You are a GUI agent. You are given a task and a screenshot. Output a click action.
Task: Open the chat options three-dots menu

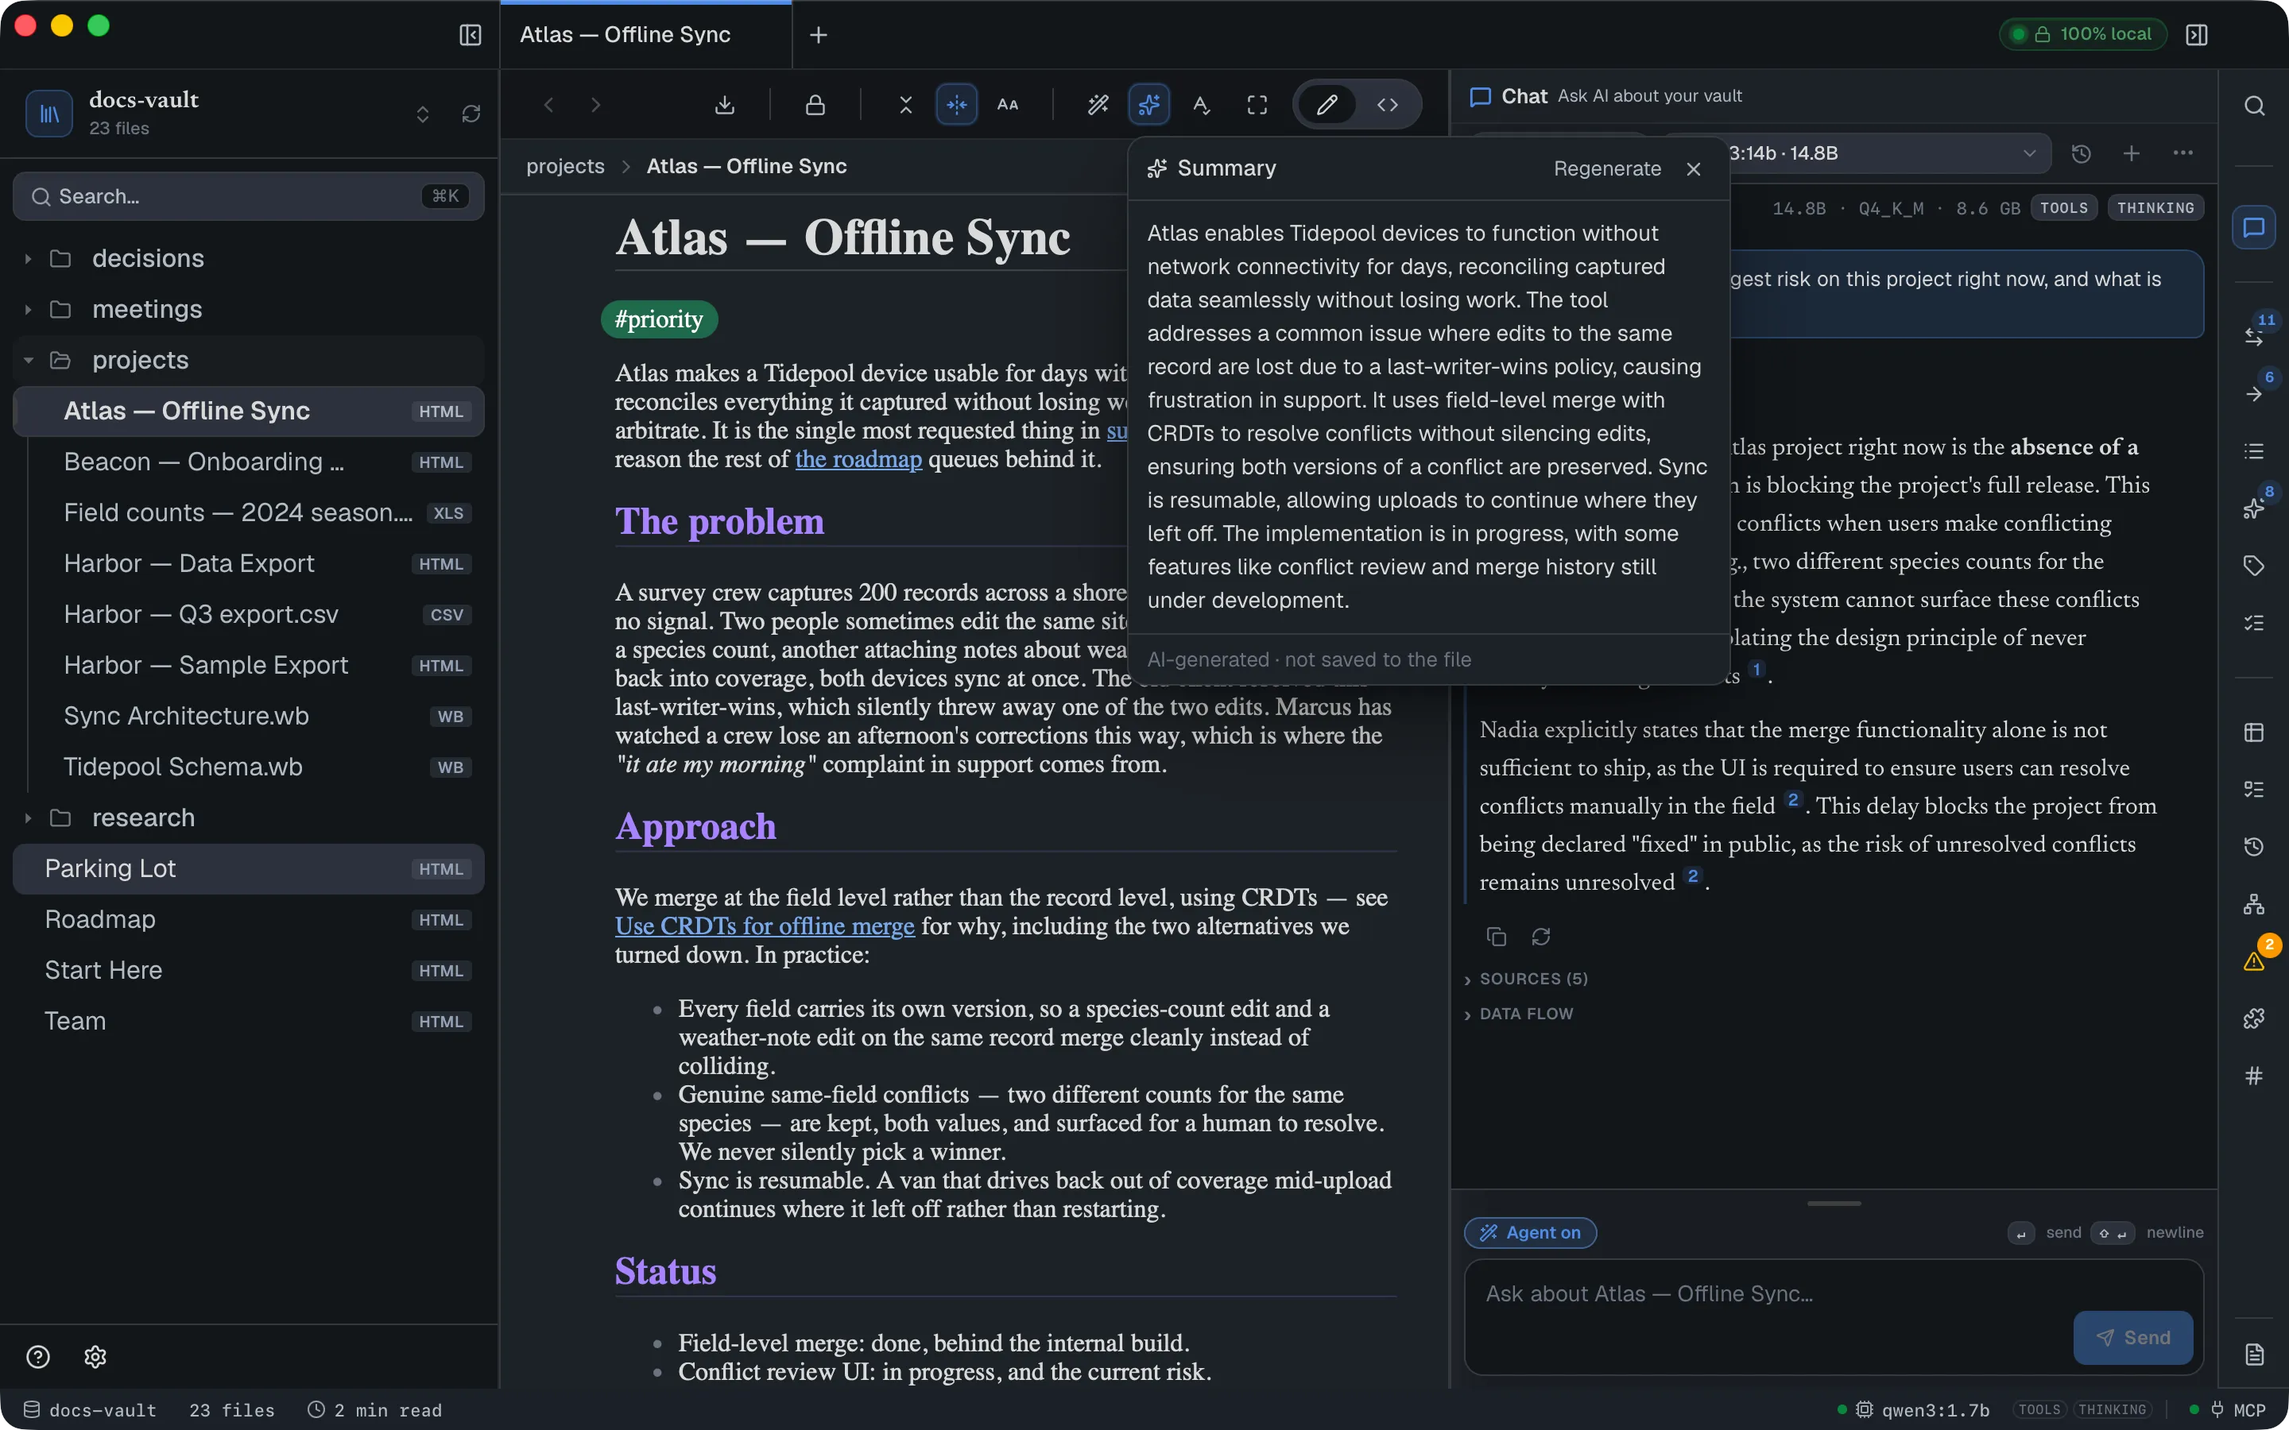[2183, 153]
